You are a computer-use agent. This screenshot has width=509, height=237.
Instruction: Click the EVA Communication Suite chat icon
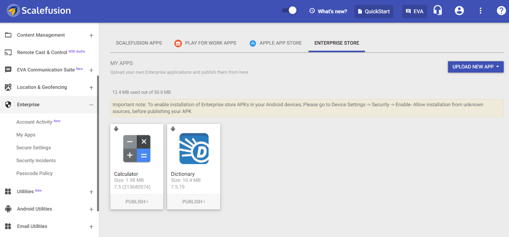coord(8,70)
